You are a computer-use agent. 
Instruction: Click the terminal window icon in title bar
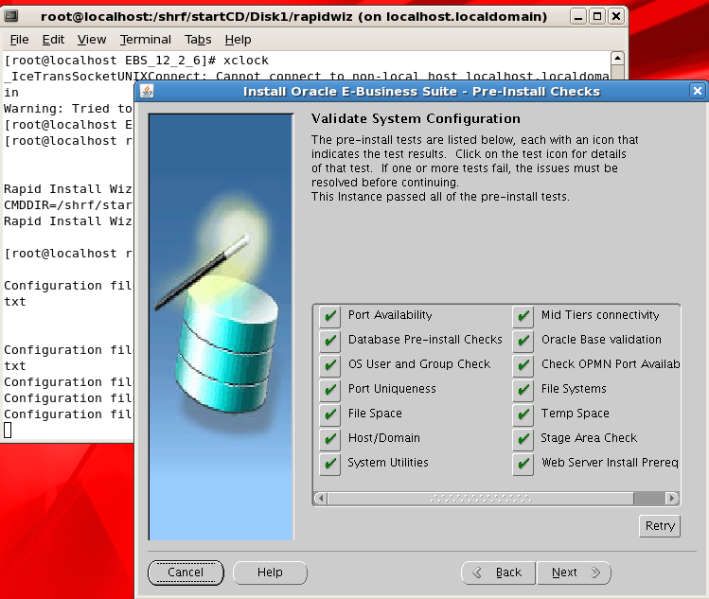click(x=10, y=16)
